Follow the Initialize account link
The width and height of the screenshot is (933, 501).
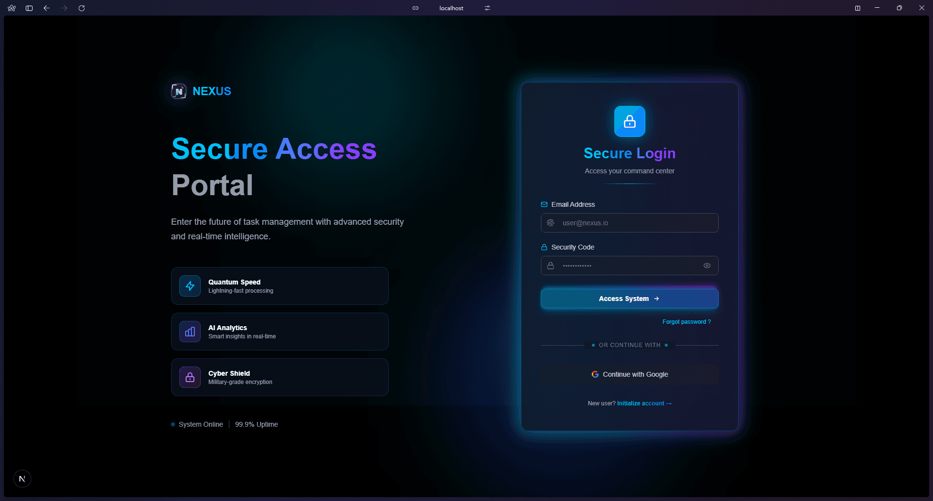[x=644, y=403]
